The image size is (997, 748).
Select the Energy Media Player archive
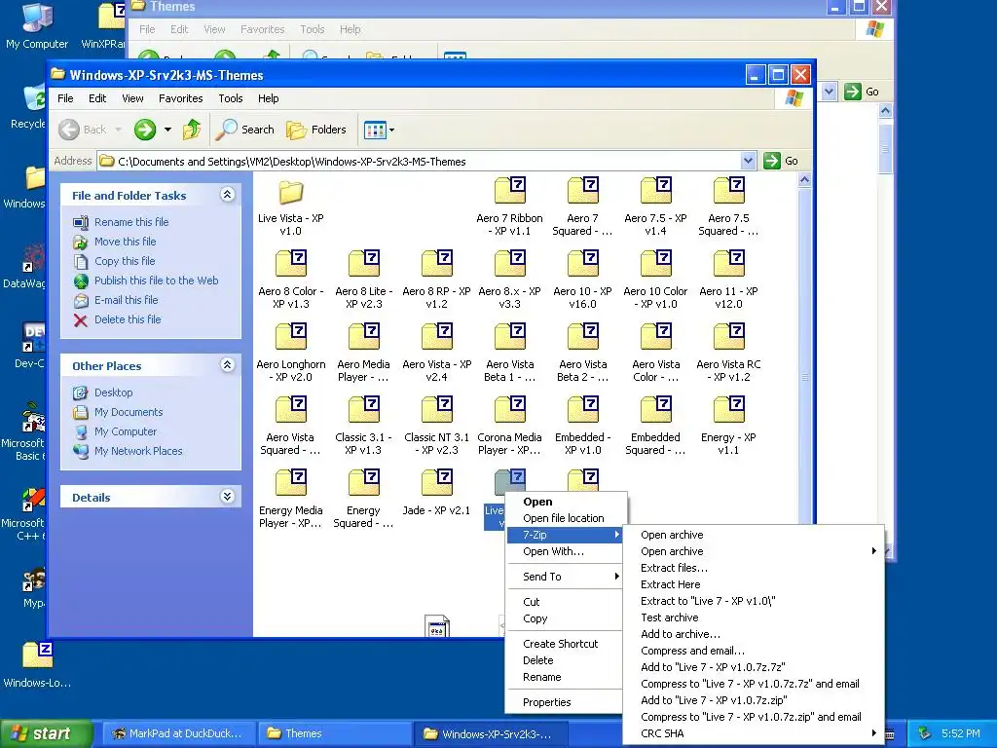tap(290, 500)
